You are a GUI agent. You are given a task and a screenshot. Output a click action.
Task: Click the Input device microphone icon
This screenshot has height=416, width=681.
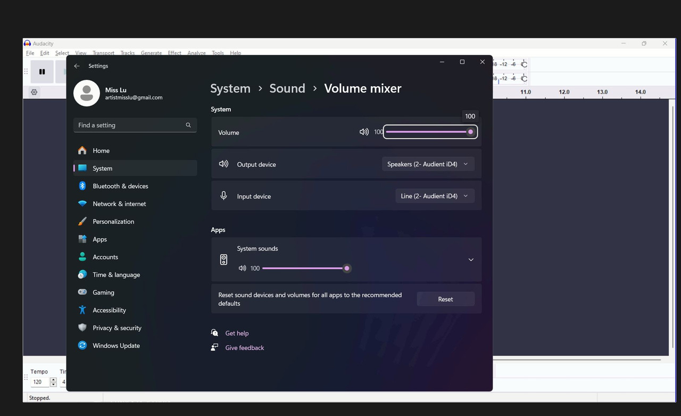click(223, 196)
